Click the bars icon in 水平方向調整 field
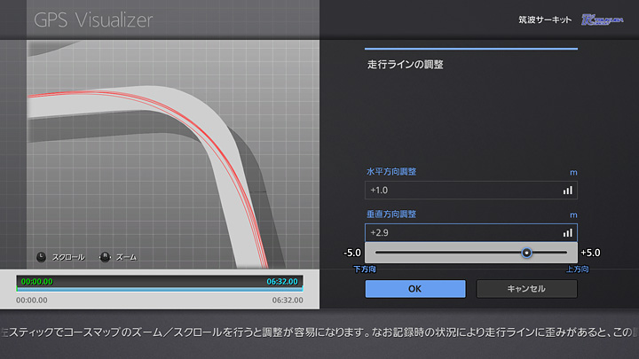The image size is (639, 359). pyautogui.click(x=567, y=190)
